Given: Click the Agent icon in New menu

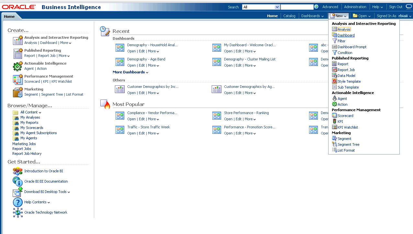Looking at the screenshot, I should coord(335,99).
